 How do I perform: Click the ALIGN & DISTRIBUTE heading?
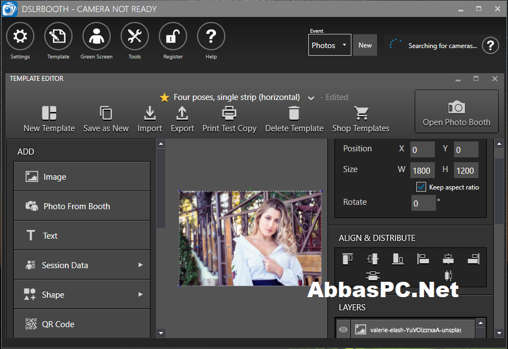(x=377, y=238)
